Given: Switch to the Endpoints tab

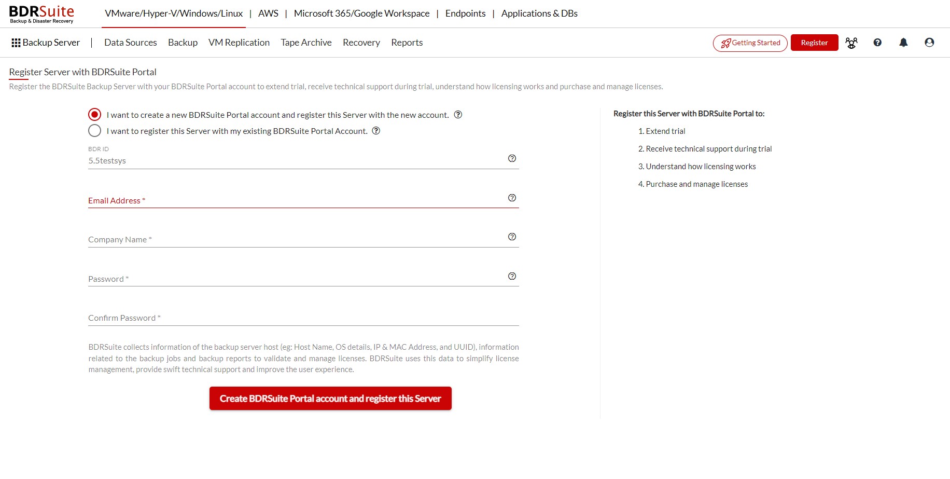Looking at the screenshot, I should point(466,13).
